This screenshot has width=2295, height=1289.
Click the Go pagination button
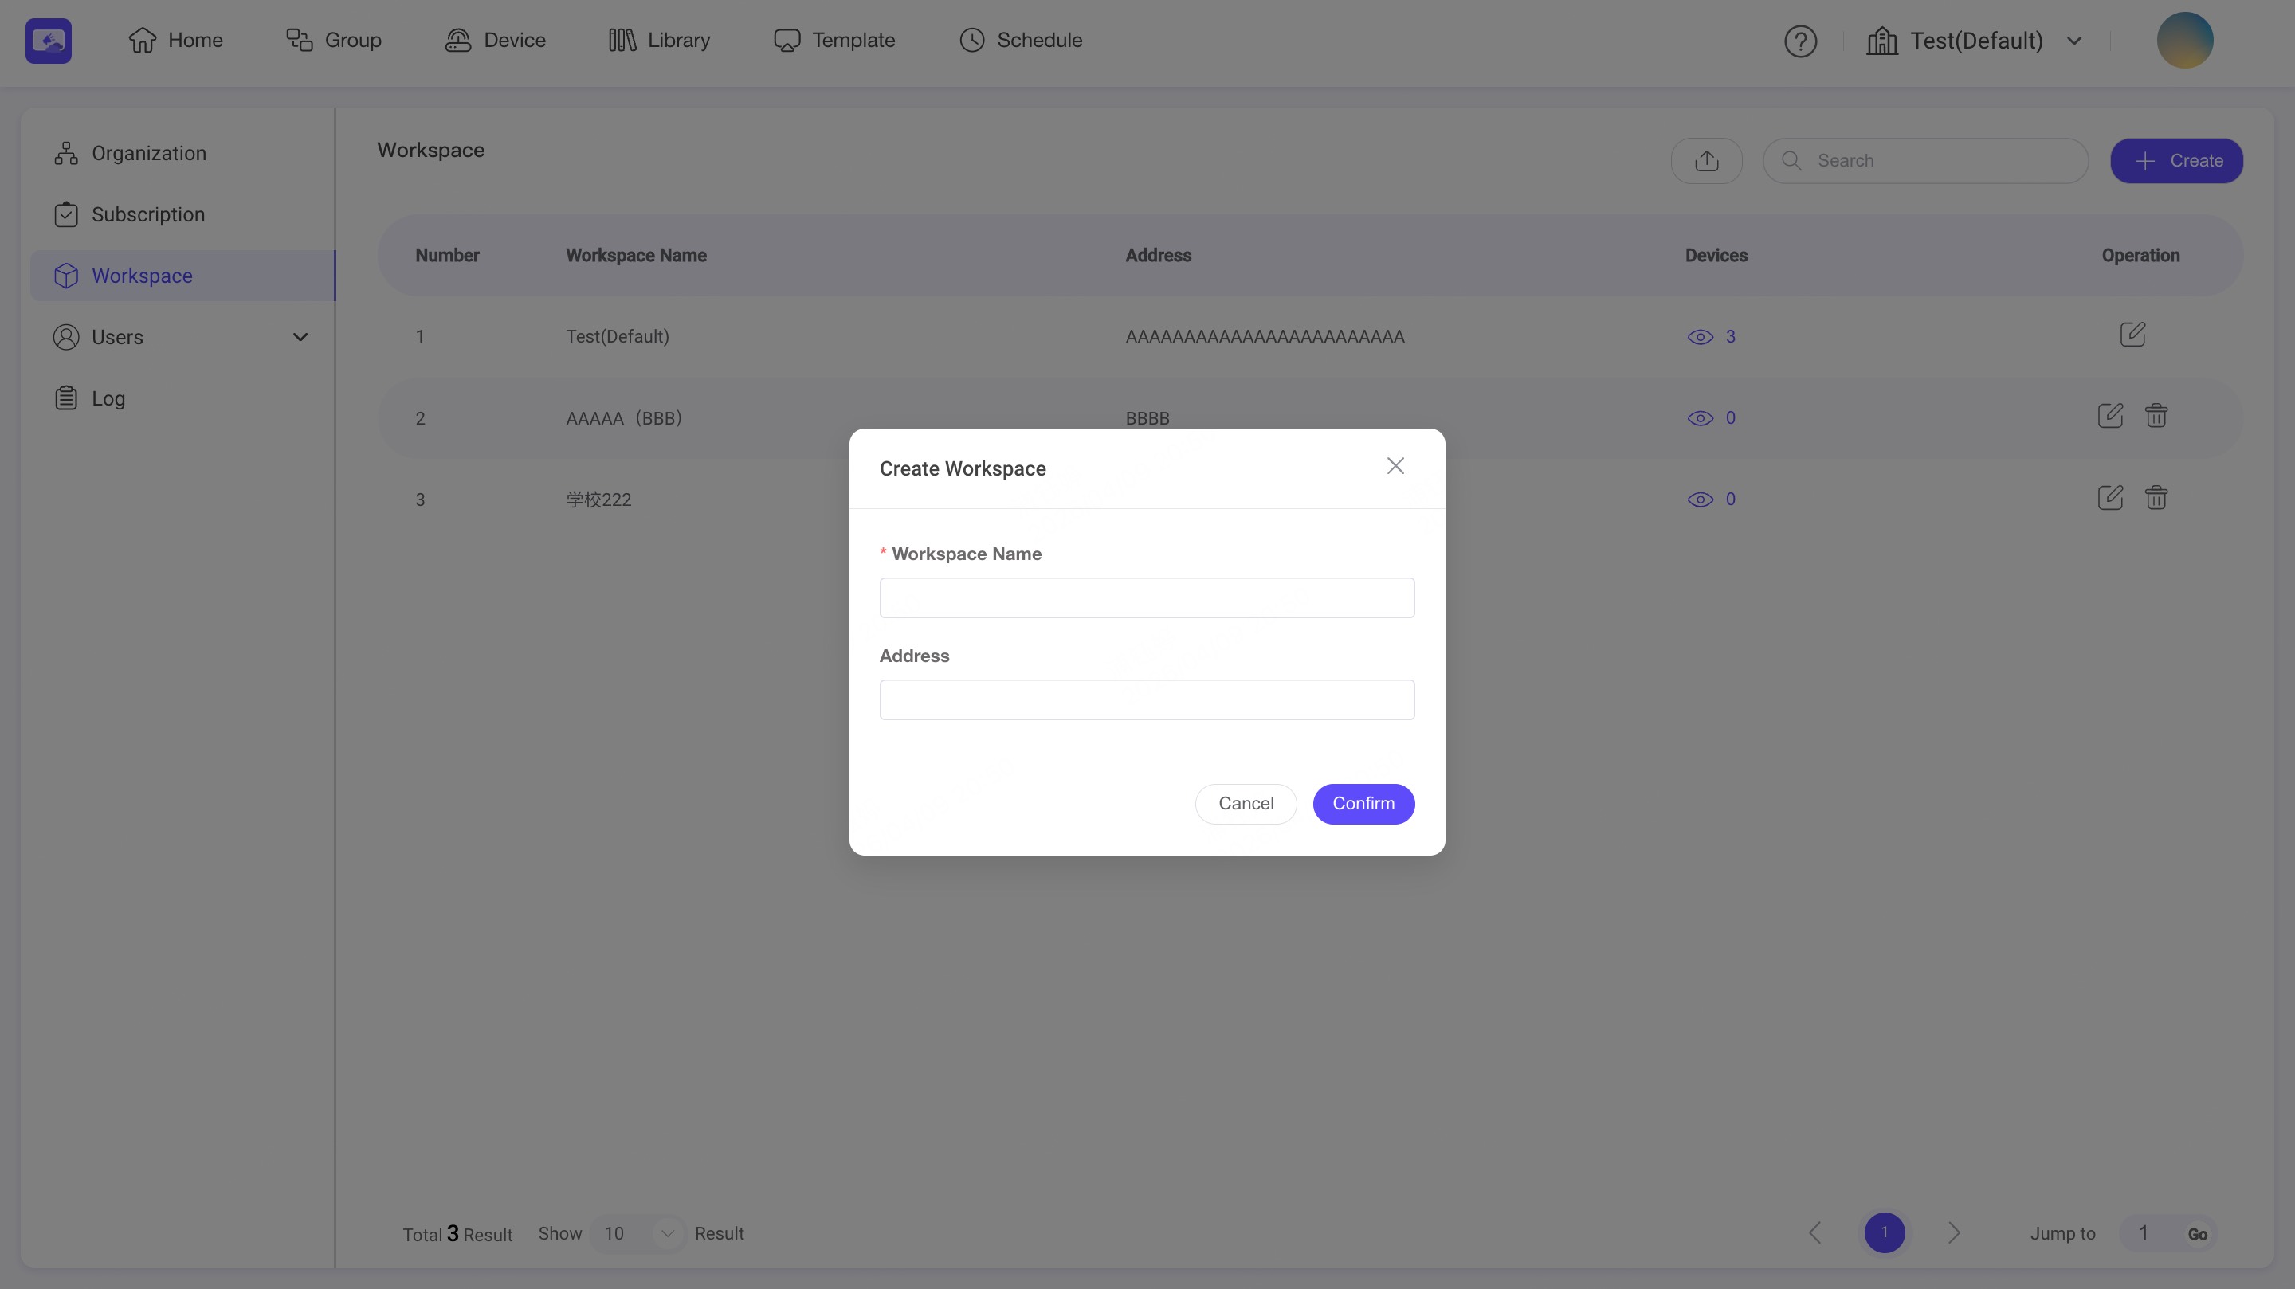pos(2197,1235)
